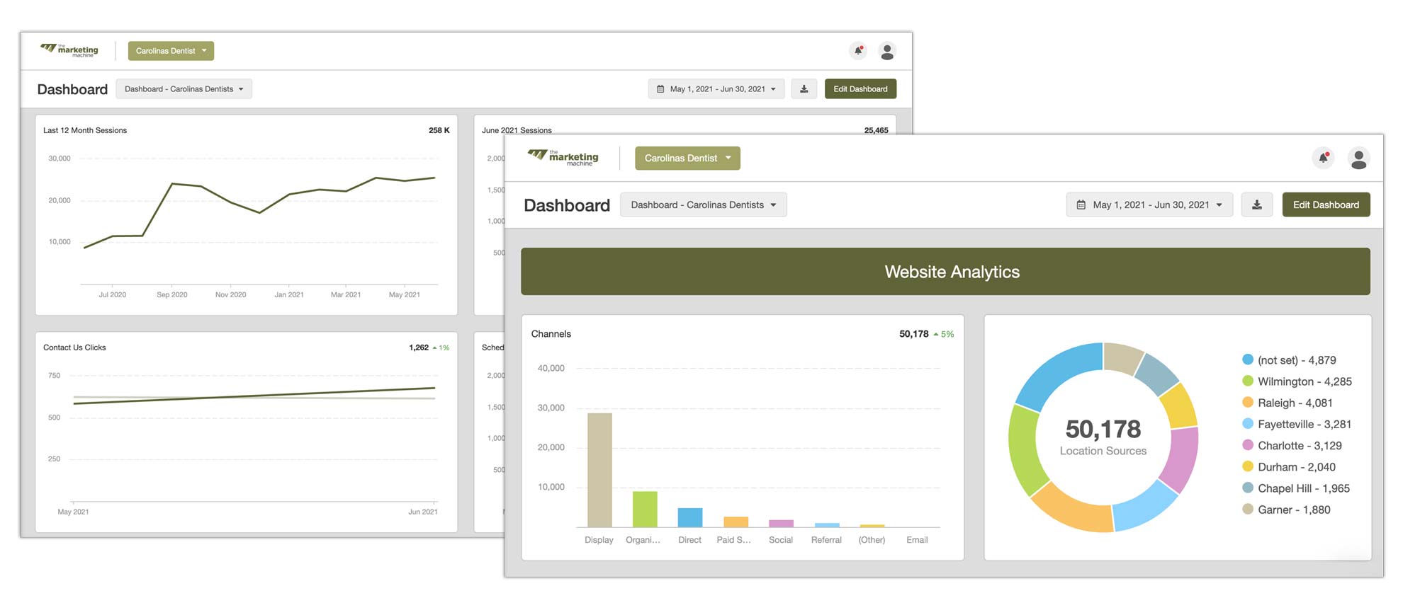Open user profile icon in front window
1403x598 pixels.
(x=1358, y=158)
